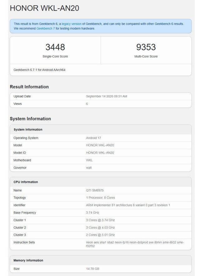Click the Base Frequency value '3.74 GHz'
Viewport: 203px width, 276px height.
click(93, 213)
